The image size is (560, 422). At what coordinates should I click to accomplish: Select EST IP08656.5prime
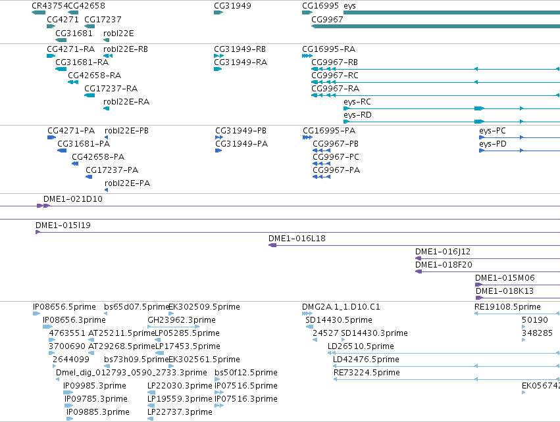64,307
